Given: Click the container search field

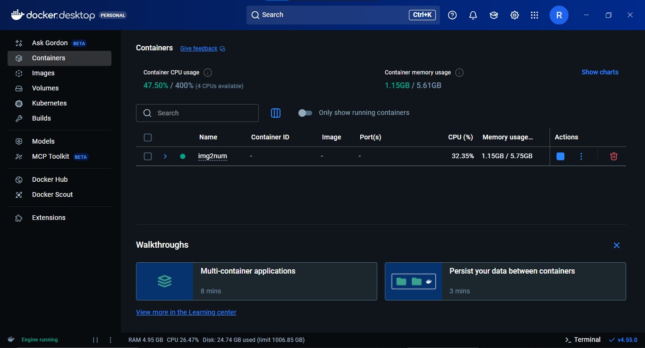Looking at the screenshot, I should click(x=197, y=113).
